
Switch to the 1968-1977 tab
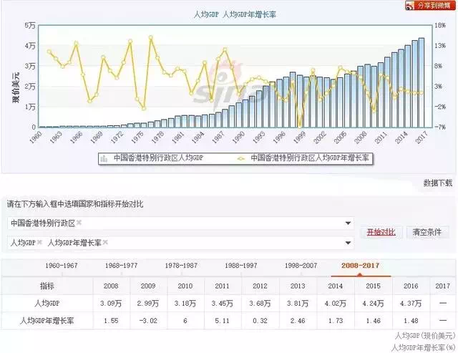click(121, 266)
